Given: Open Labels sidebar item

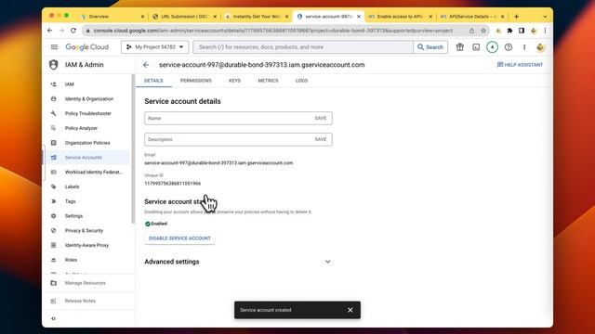Looking at the screenshot, I should (x=87, y=186).
